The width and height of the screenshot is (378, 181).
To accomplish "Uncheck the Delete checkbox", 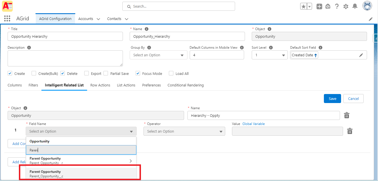I will coord(63,73).
